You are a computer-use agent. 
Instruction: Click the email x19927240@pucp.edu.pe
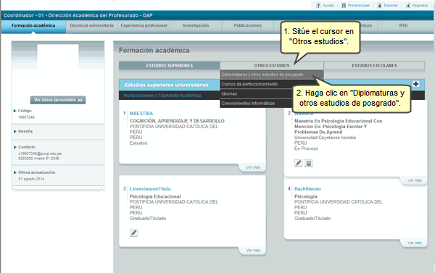[x=40, y=154]
